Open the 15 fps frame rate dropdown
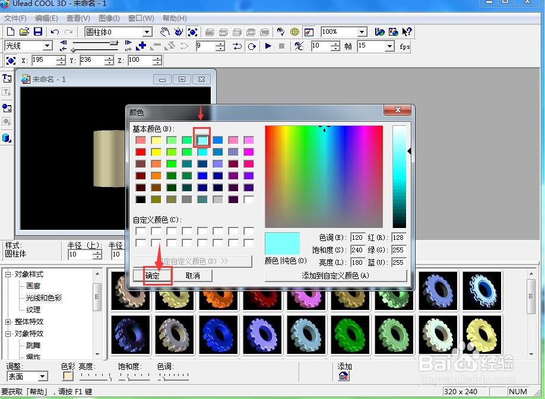 click(389, 46)
